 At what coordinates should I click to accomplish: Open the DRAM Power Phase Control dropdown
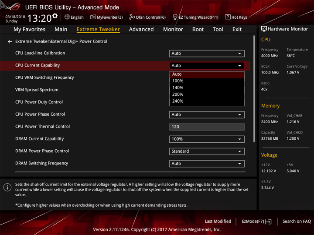(x=207, y=151)
